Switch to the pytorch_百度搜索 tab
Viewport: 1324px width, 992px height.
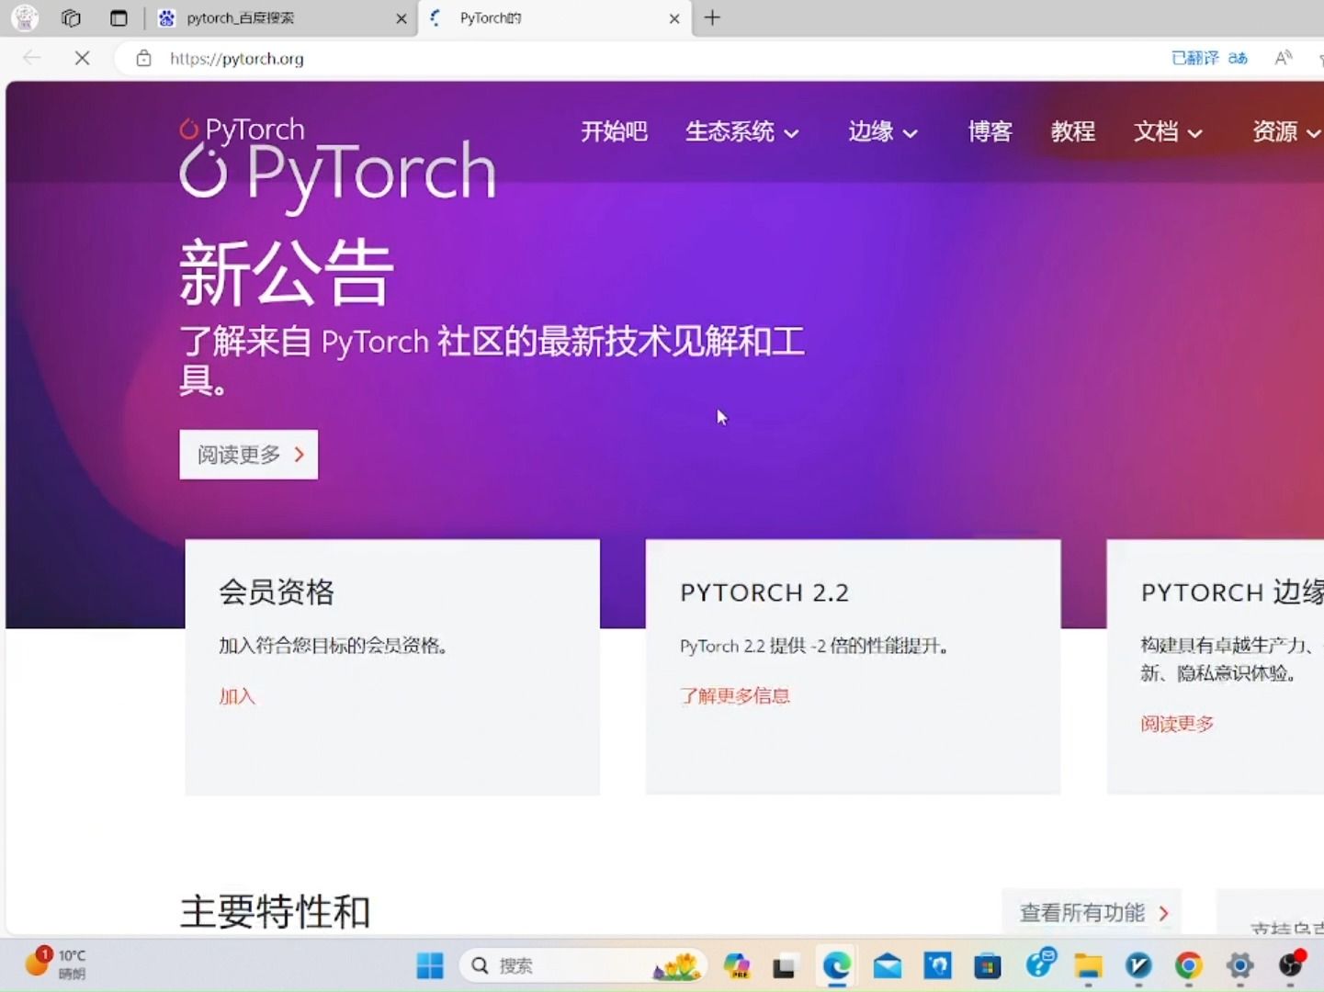coord(281,18)
